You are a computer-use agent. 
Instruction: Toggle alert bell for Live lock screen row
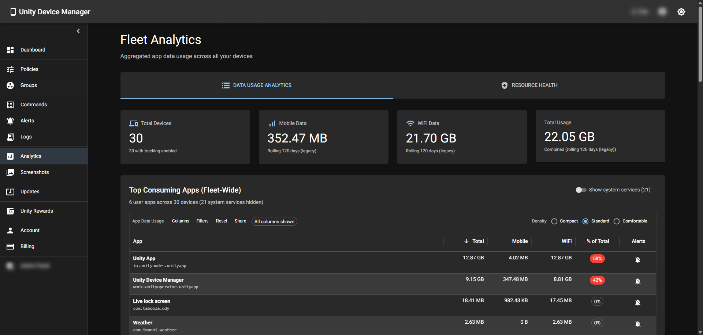click(x=638, y=302)
